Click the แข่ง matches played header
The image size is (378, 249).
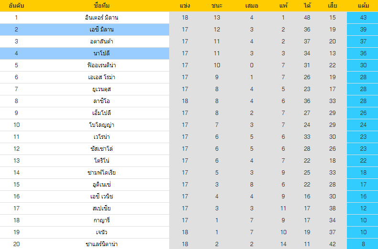pos(185,6)
